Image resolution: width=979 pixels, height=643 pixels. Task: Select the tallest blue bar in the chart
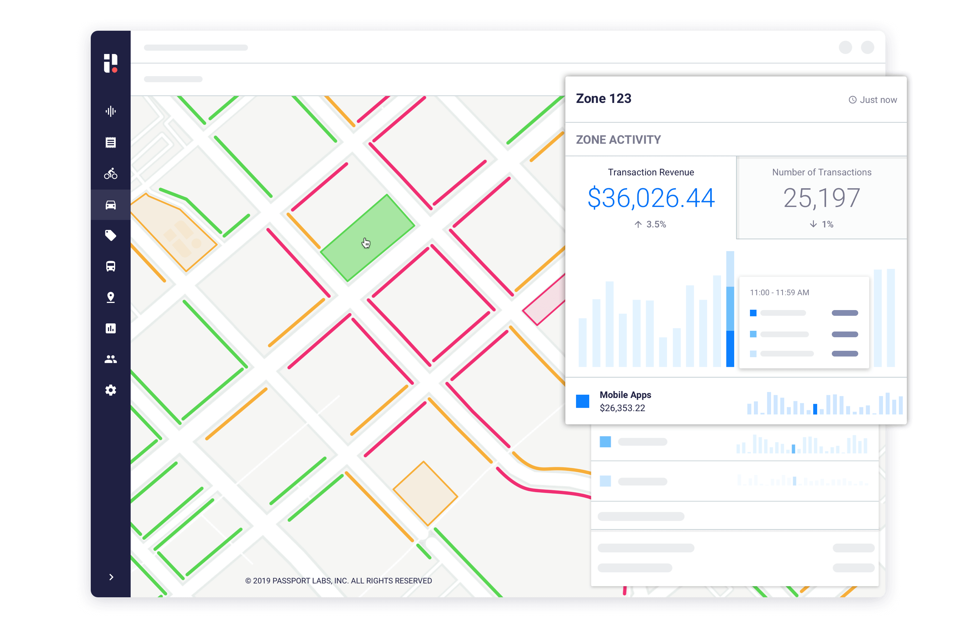click(x=730, y=308)
